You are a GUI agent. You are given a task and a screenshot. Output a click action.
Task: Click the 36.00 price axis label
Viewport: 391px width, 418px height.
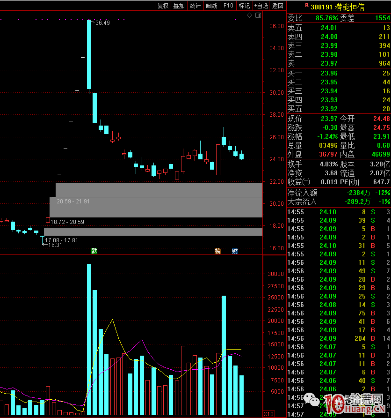pyautogui.click(x=276, y=26)
